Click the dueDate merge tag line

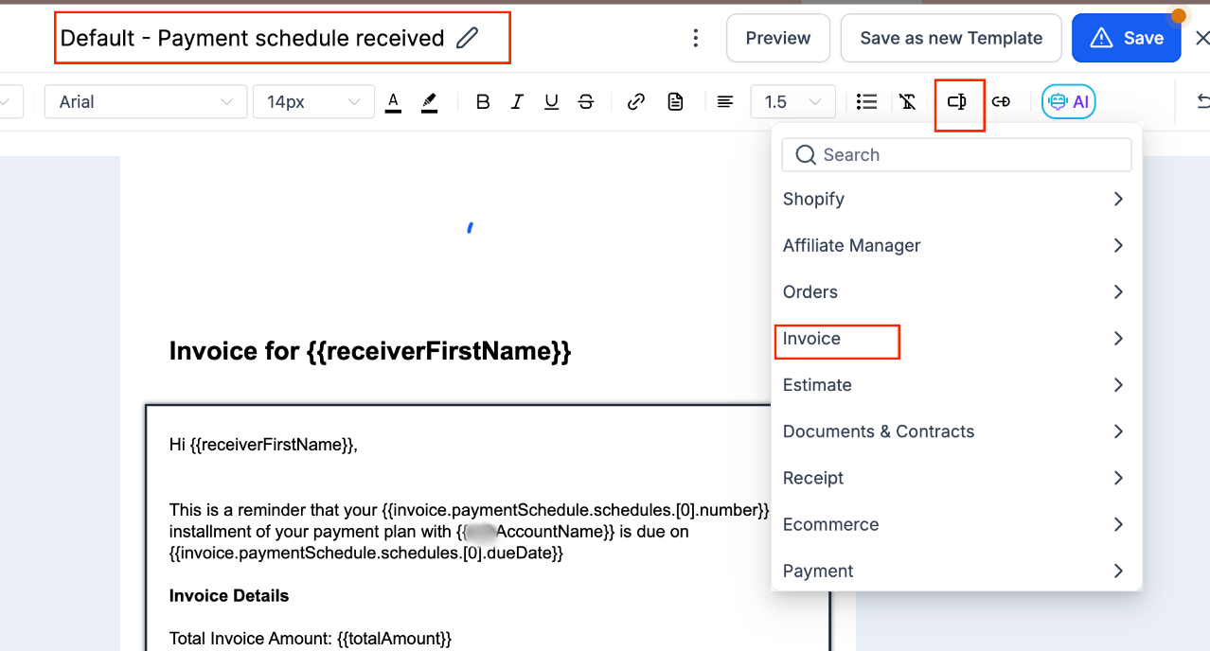[366, 553]
